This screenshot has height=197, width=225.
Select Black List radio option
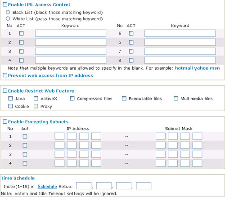coord(8,12)
